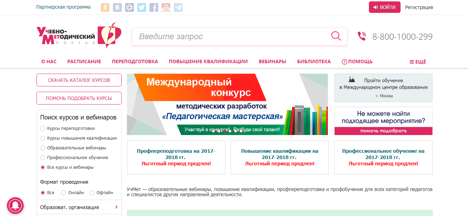
Task: Open the ВЕБИНАРЫ menu item
Action: pyautogui.click(x=272, y=61)
